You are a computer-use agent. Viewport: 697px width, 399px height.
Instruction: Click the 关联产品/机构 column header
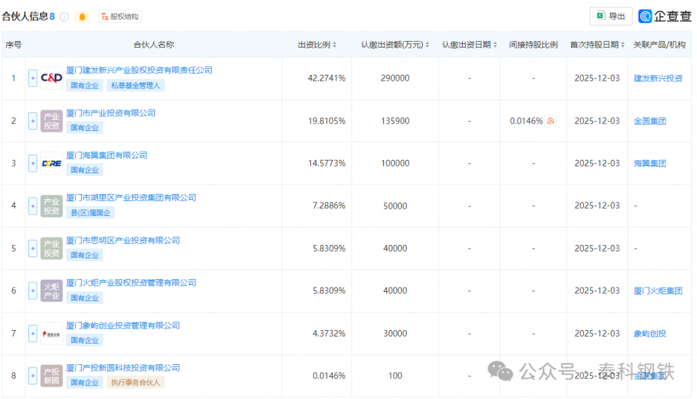[659, 45]
